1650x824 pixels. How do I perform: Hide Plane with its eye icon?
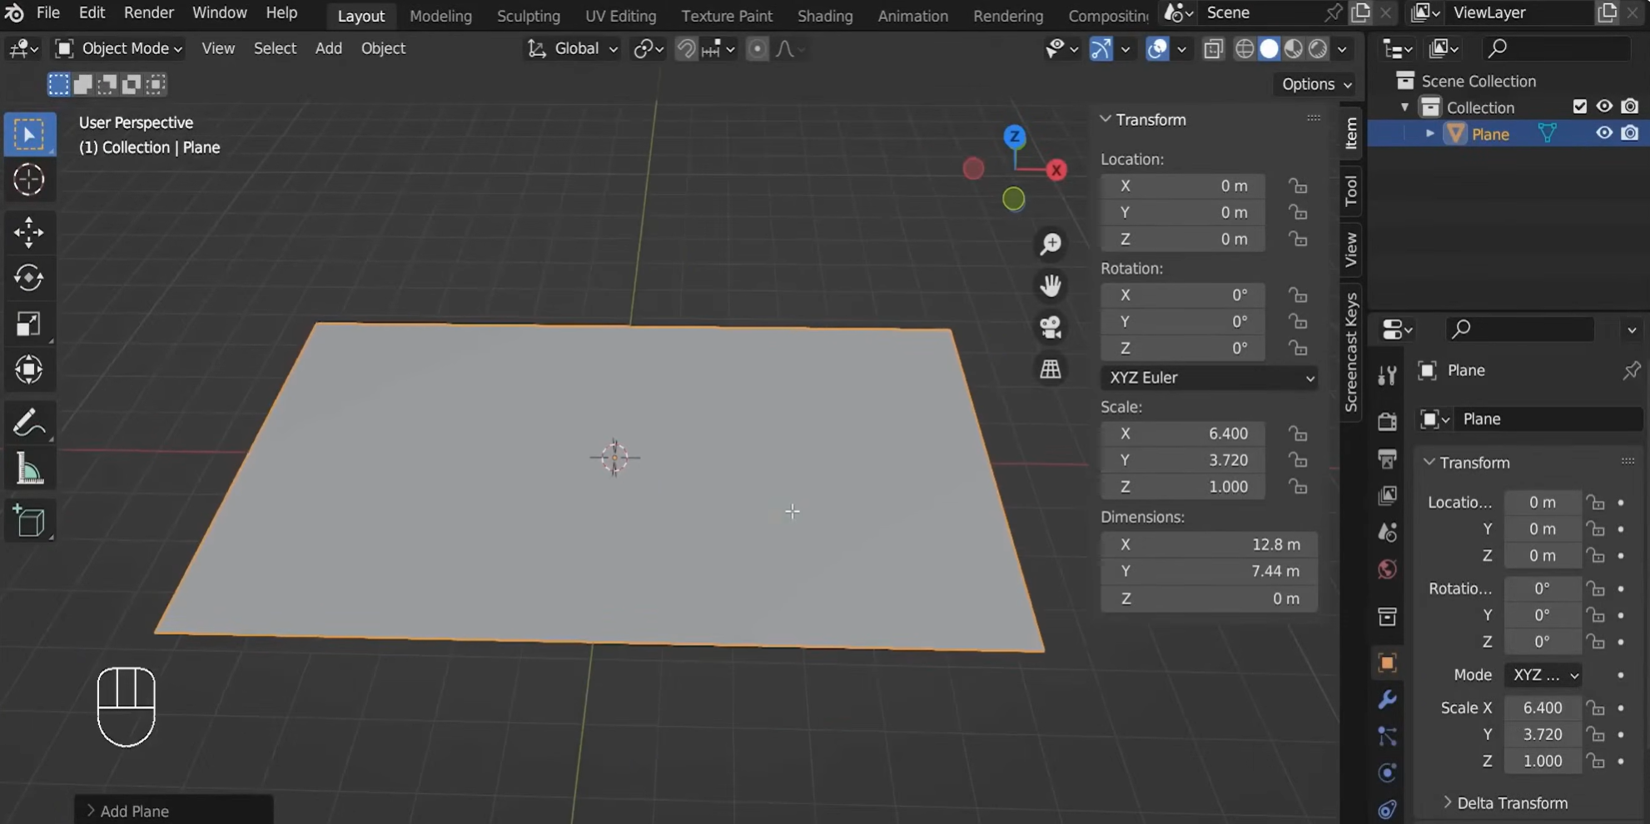(1603, 133)
